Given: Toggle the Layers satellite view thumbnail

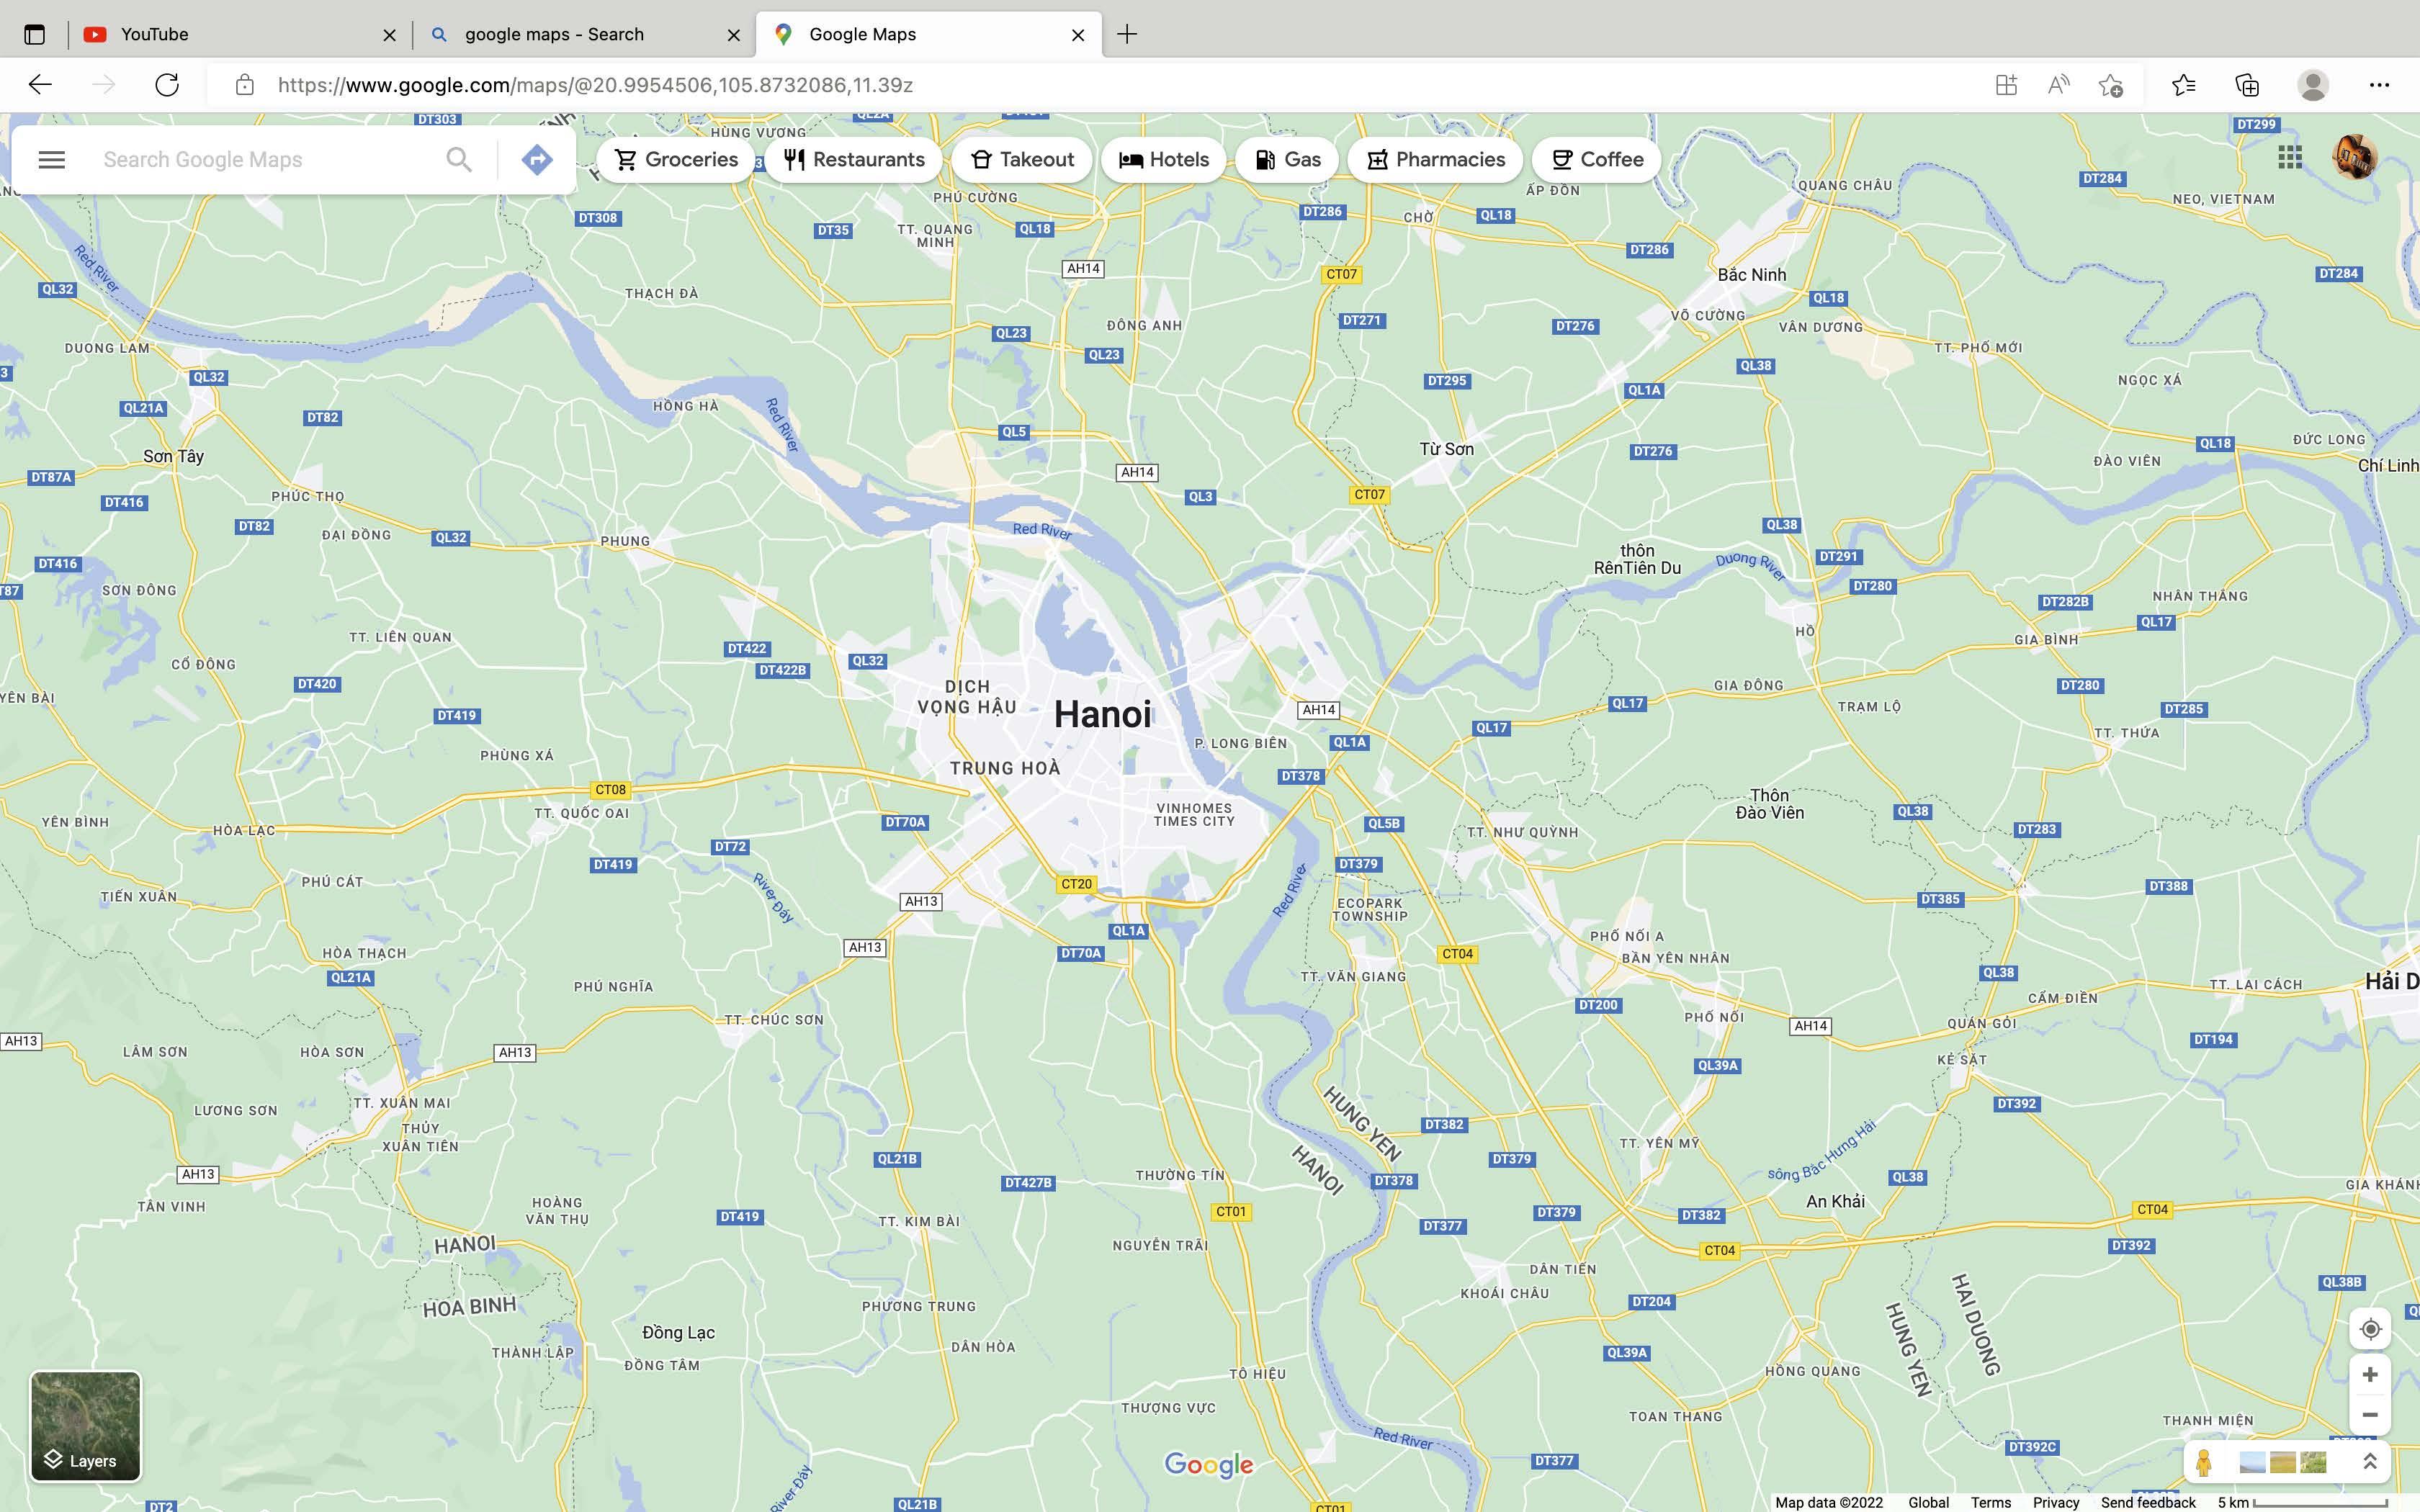Looking at the screenshot, I should pyautogui.click(x=86, y=1425).
